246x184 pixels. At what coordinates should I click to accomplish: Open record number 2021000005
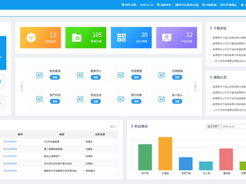coord(10,171)
